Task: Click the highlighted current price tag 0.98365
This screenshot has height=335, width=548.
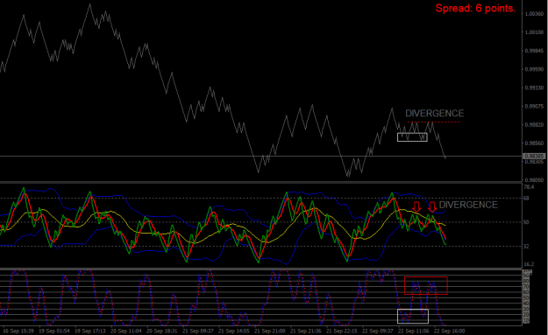Action: coord(534,157)
